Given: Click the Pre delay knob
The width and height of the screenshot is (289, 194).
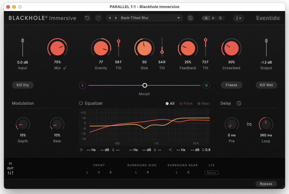Looking at the screenshot, I should [x=232, y=124].
